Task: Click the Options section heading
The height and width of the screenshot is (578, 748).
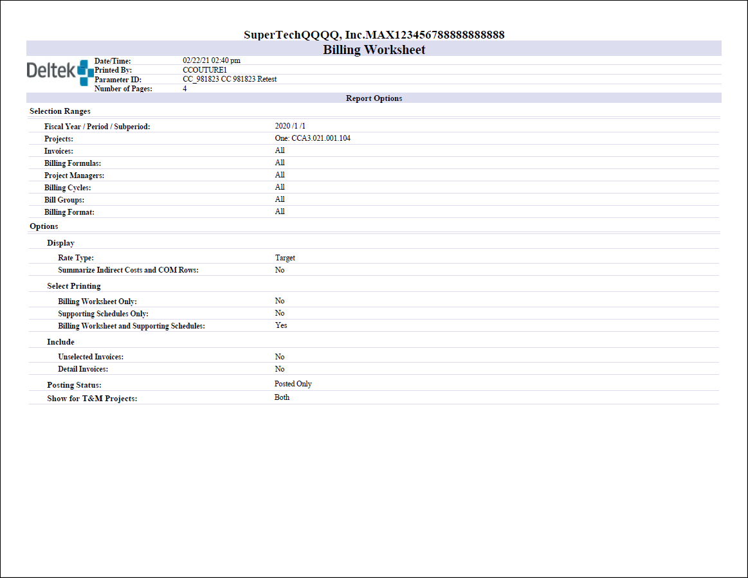Action: pyautogui.click(x=44, y=226)
